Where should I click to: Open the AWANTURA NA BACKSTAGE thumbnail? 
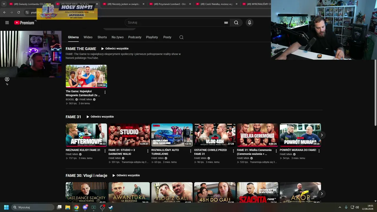coord(129,193)
